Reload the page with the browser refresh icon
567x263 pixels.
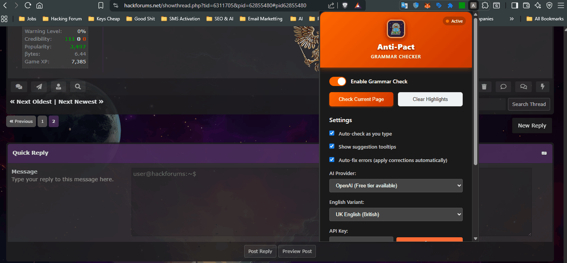point(28,5)
